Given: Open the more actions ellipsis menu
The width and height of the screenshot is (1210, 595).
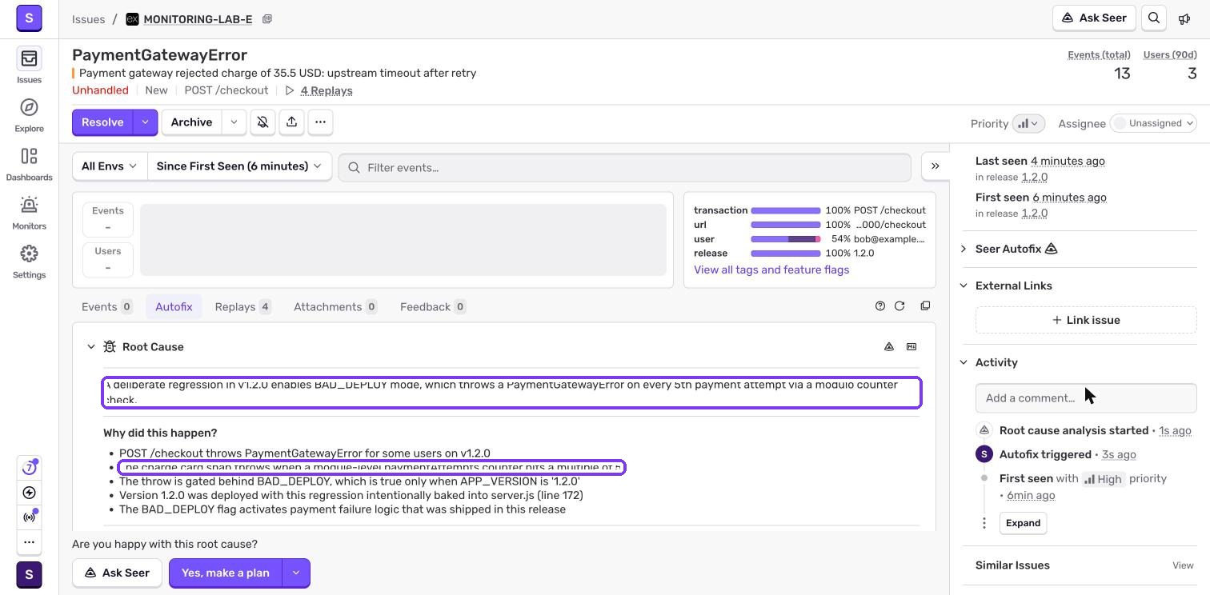Looking at the screenshot, I should pos(320,122).
